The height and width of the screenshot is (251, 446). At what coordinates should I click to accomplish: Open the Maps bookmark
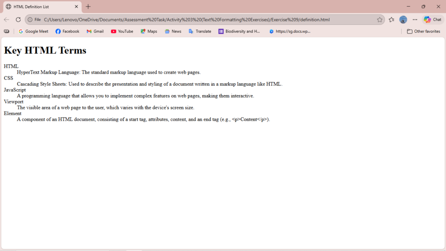coord(149,31)
